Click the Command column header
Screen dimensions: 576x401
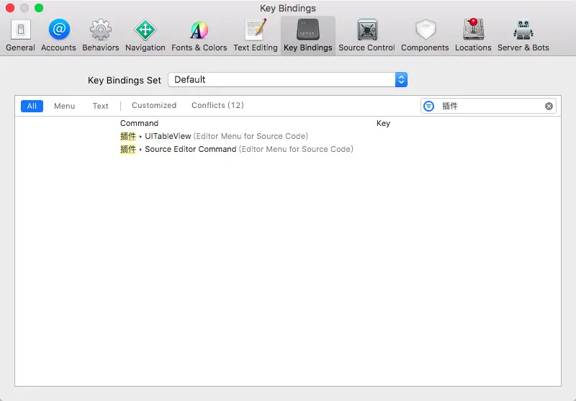[x=139, y=123]
